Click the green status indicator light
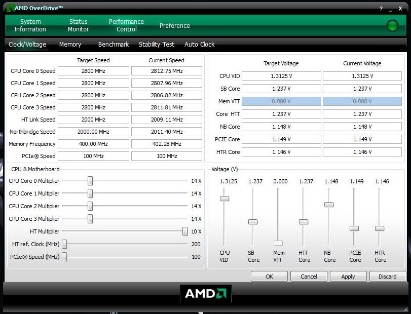The width and height of the screenshot is (411, 314). [x=392, y=25]
